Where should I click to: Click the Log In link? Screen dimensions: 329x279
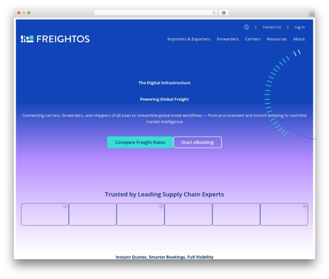point(299,27)
